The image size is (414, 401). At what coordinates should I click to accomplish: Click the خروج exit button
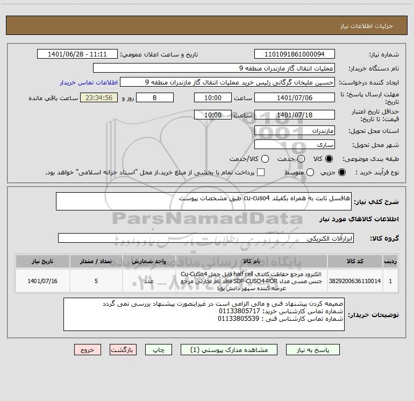tap(88, 349)
